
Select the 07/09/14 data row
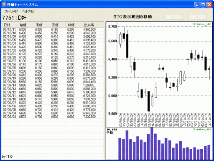(53, 85)
